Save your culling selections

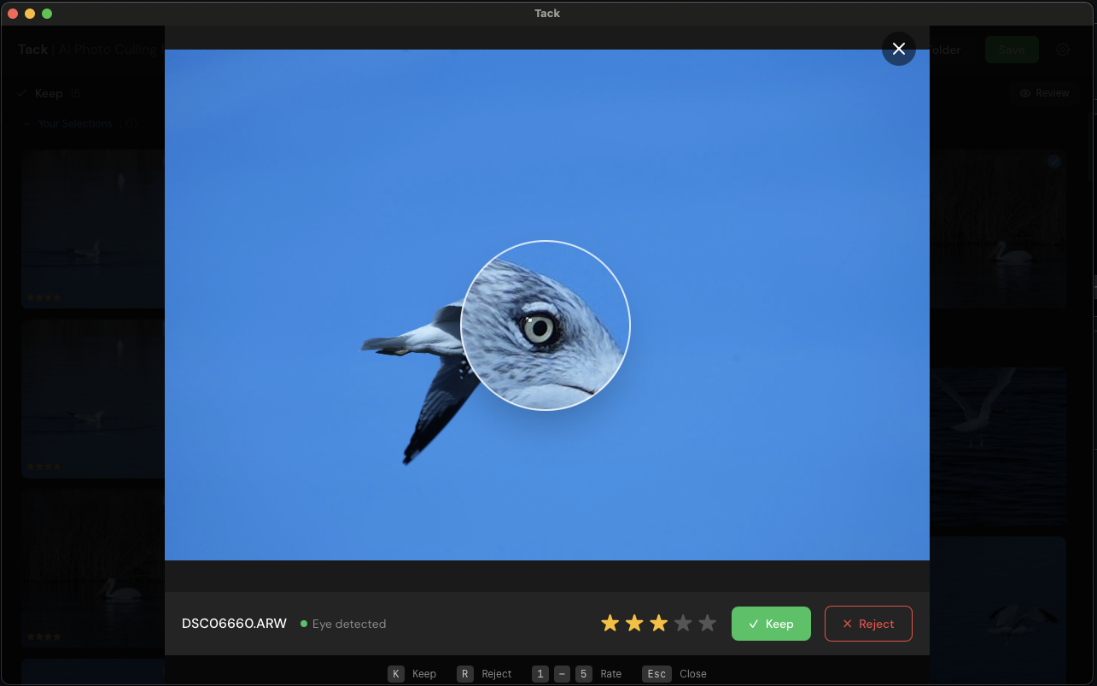(1012, 50)
